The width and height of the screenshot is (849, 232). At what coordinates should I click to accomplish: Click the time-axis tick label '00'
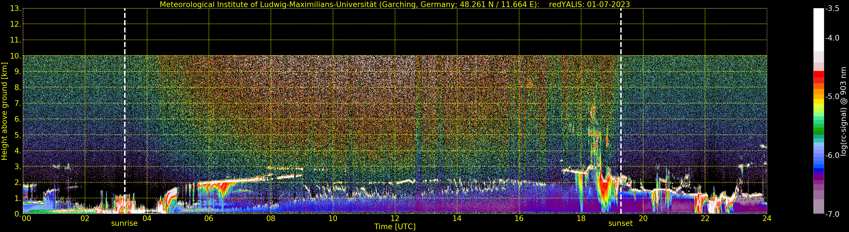[x=26, y=218]
